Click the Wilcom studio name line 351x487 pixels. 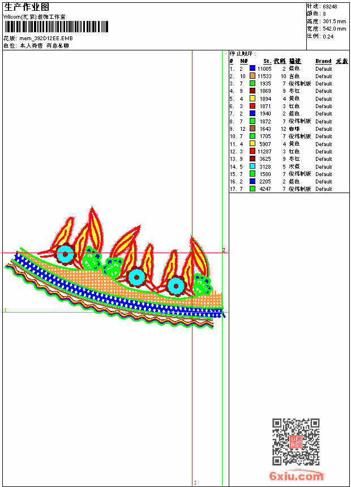[x=34, y=17]
